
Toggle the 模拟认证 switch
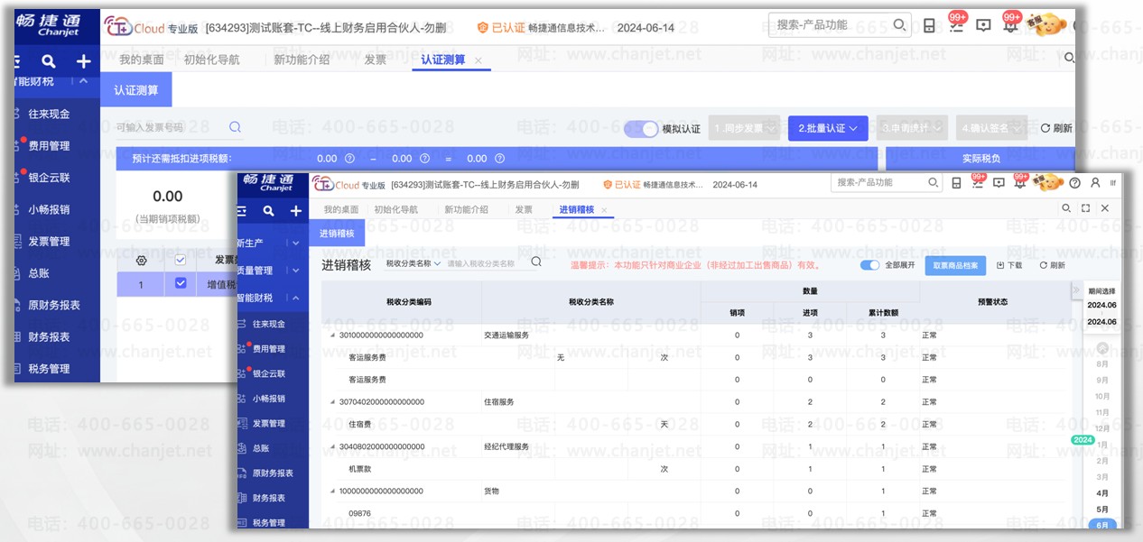[641, 129]
